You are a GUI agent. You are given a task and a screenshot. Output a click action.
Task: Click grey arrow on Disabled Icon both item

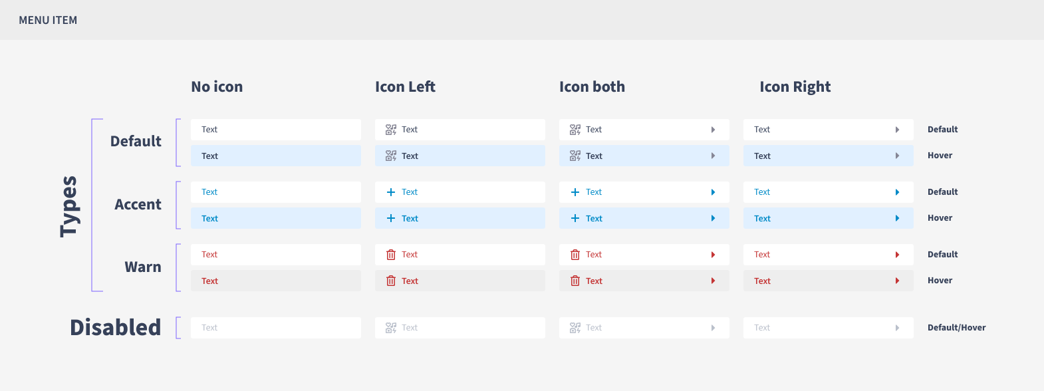coord(713,328)
